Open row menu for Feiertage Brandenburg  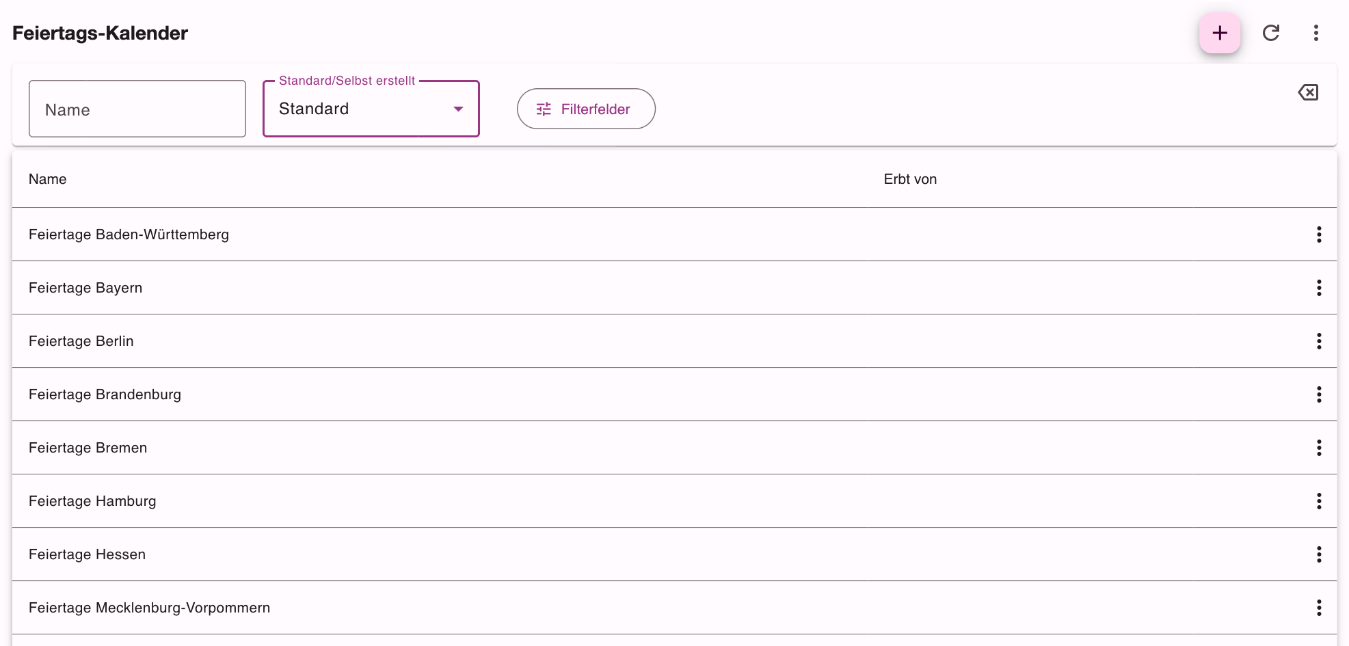(1319, 394)
